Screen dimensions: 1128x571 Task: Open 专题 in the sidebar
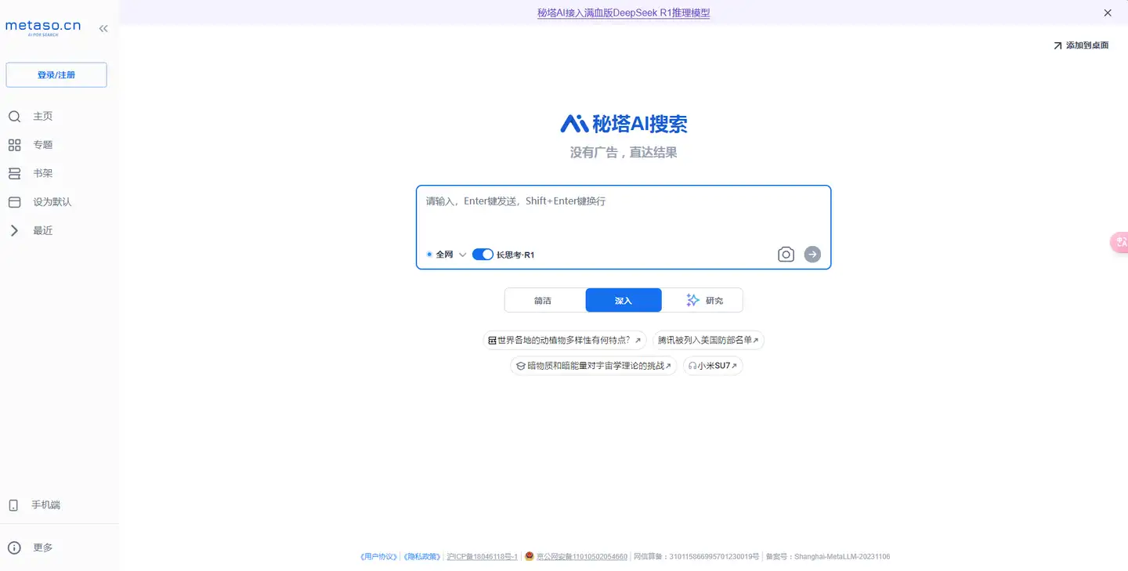(x=42, y=145)
